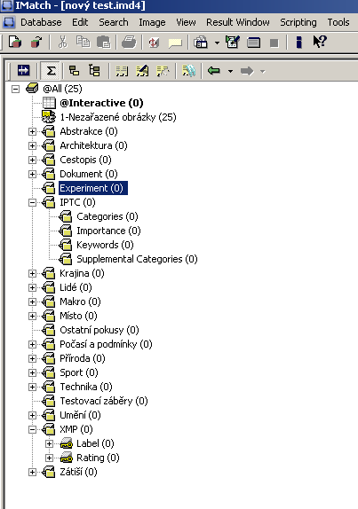Collapse the @All root node
358x509 pixels.
click(15, 89)
